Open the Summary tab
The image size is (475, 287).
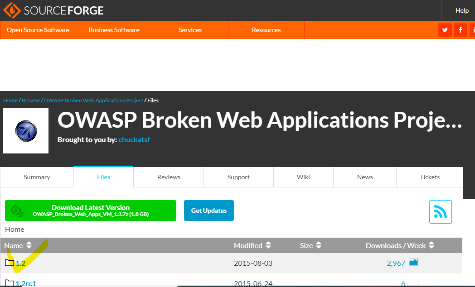37,177
